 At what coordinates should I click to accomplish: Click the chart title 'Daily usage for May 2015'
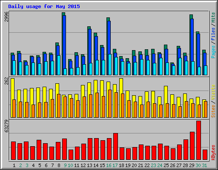[44, 6]
